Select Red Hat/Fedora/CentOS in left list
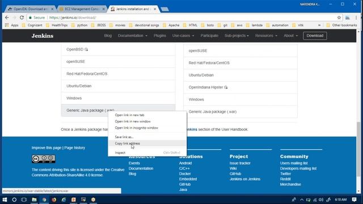Image resolution: width=363 pixels, height=204 pixels. 118,74
